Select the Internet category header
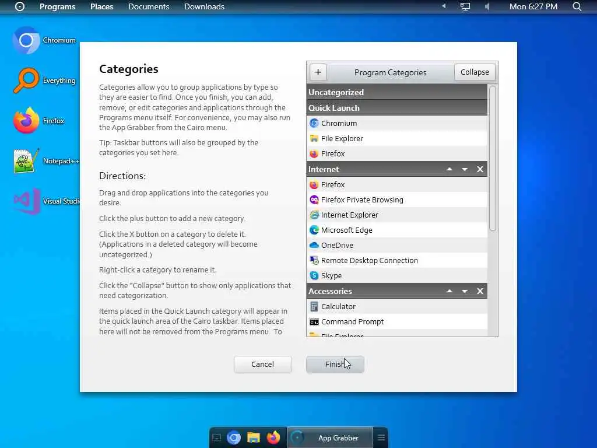This screenshot has height=448, width=597. tap(396, 169)
